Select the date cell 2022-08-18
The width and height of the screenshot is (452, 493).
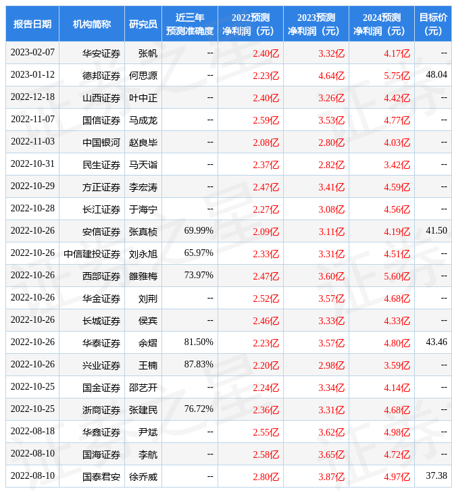coord(32,432)
